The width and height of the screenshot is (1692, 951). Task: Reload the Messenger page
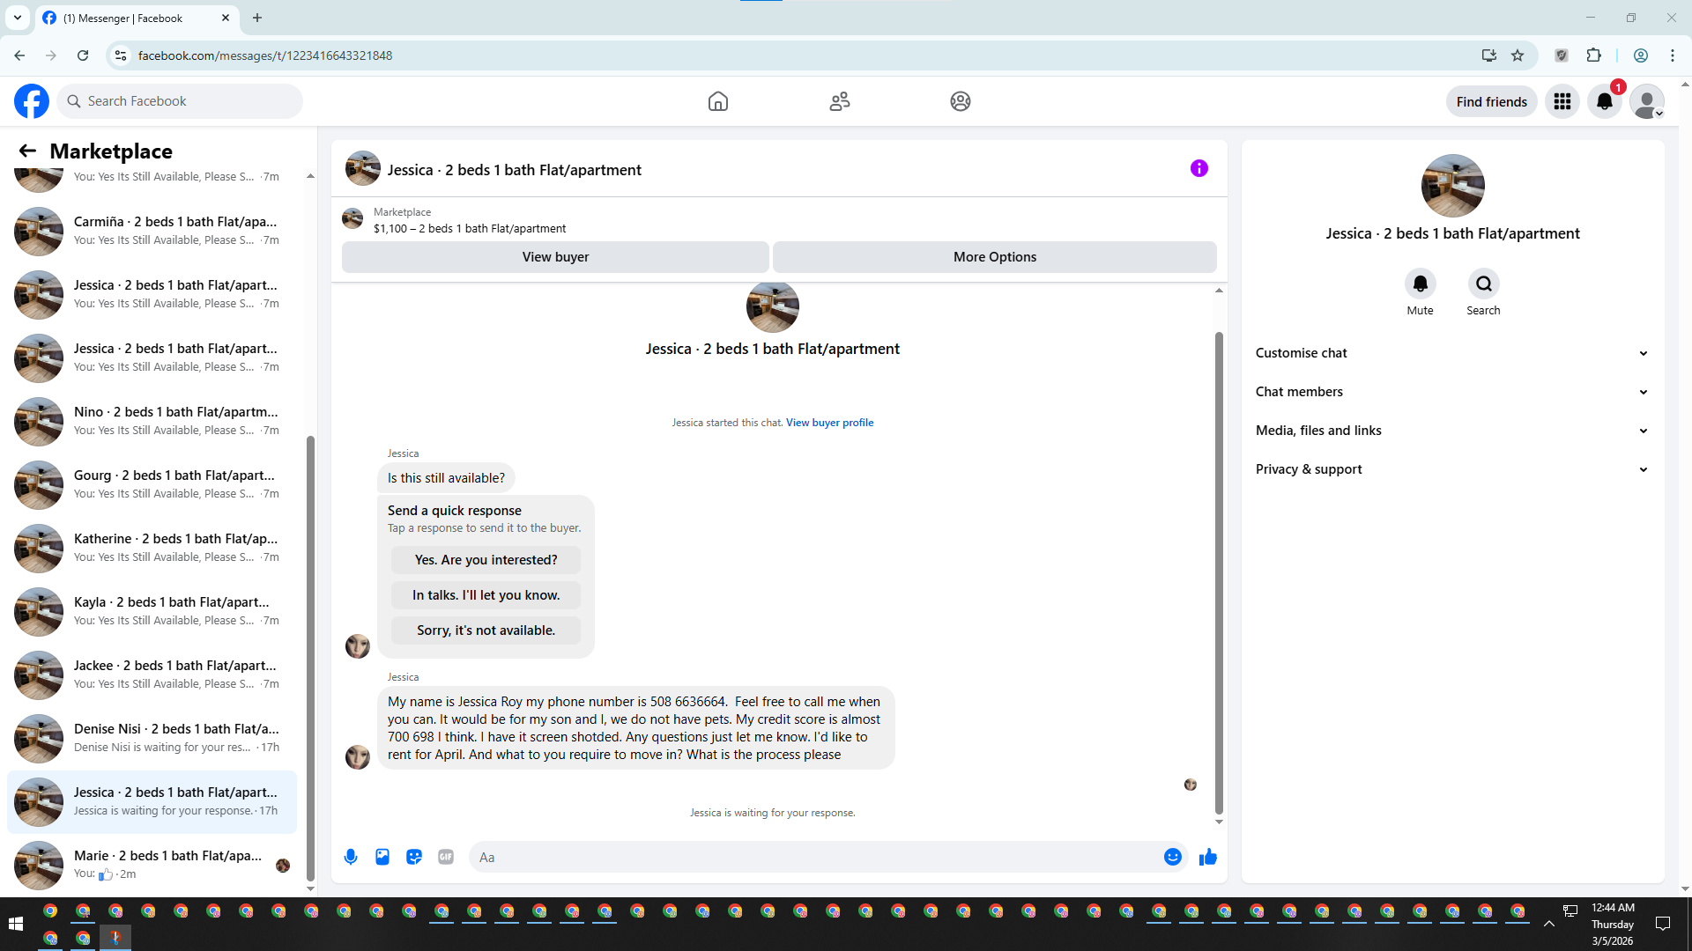83,55
